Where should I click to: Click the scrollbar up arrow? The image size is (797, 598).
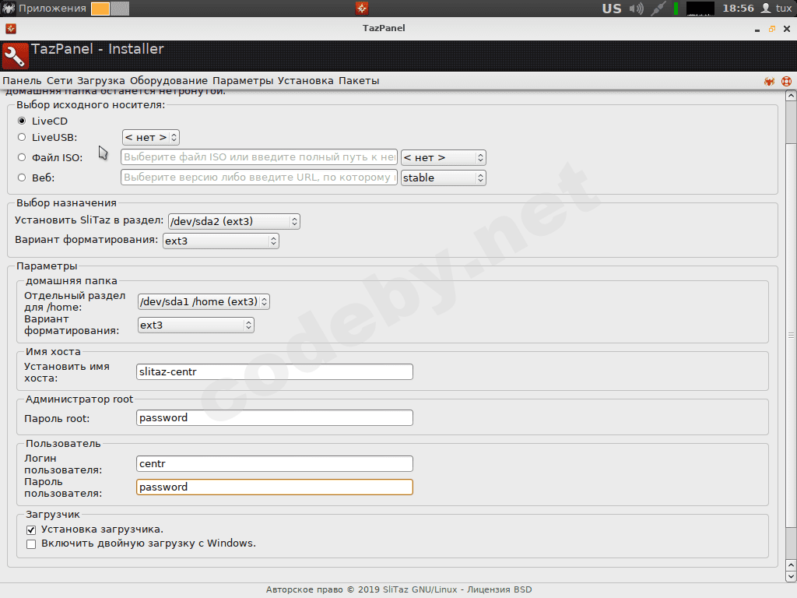(791, 96)
